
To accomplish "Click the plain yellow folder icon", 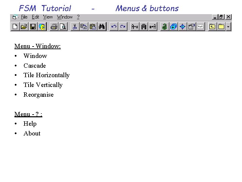I will 221,27.
